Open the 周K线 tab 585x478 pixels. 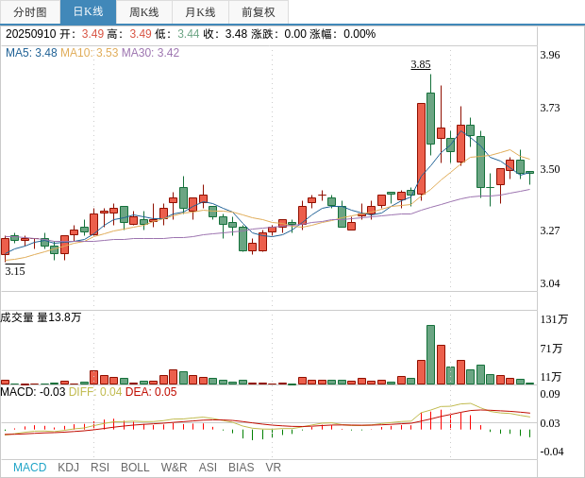point(144,12)
